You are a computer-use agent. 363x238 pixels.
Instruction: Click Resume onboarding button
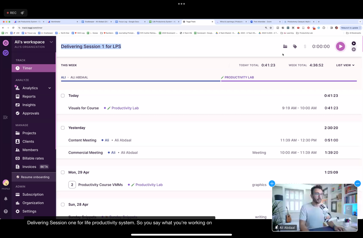pyautogui.click(x=33, y=177)
